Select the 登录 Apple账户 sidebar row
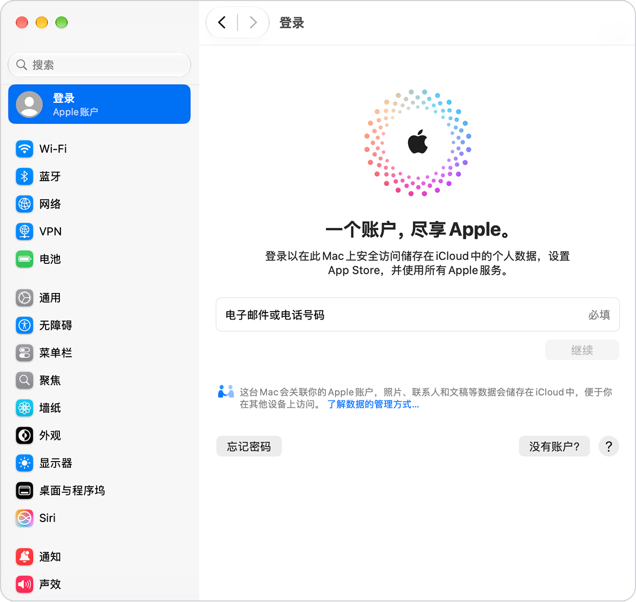 (x=100, y=104)
